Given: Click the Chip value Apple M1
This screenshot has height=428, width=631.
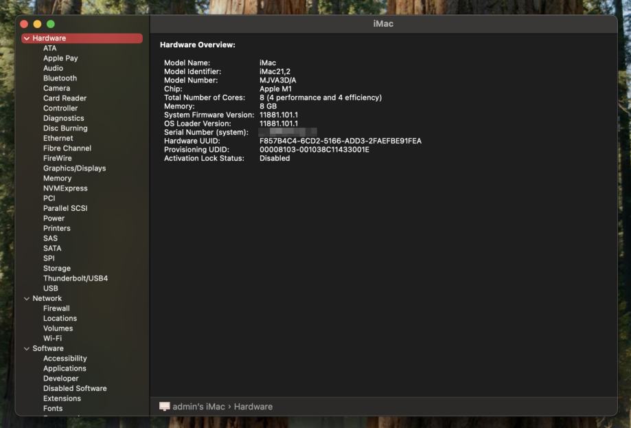Looking at the screenshot, I should pyautogui.click(x=275, y=89).
